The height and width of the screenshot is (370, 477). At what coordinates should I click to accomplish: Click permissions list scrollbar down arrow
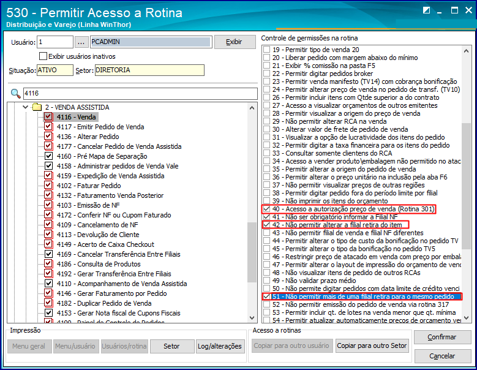coord(467,318)
